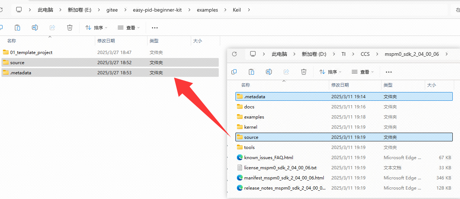Open the three-dot more options menu in the right window
The height and width of the screenshot is (199, 460).
pos(389,72)
